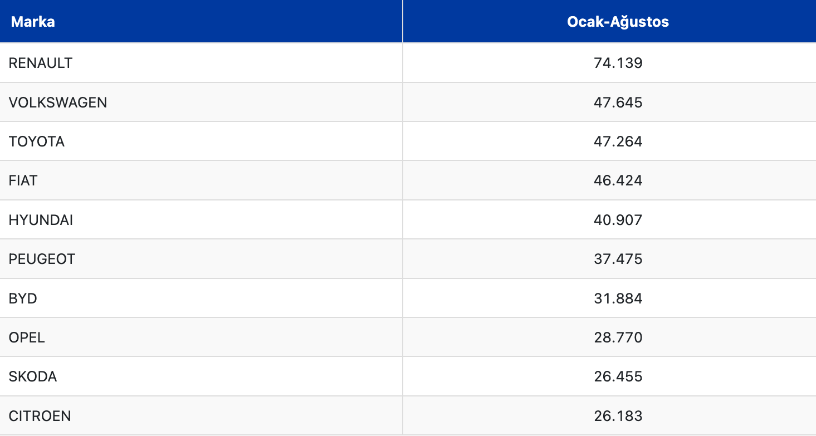Image resolution: width=816 pixels, height=436 pixels.
Task: Click the Marka column header
Action: (33, 22)
